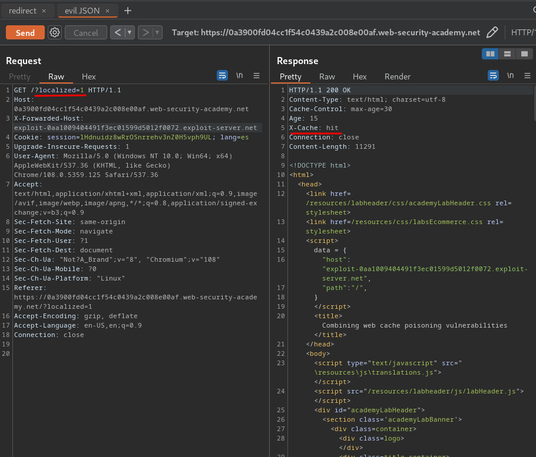Edit target with the pencil icon
The width and height of the screenshot is (536, 457).
(x=492, y=32)
